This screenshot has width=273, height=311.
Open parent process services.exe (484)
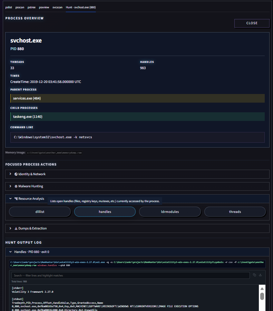tap(137, 98)
